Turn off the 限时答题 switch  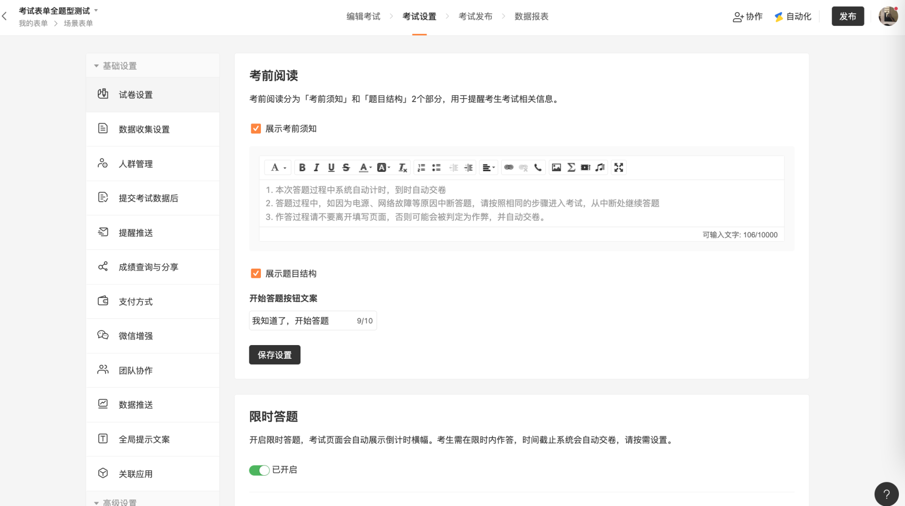[259, 470]
